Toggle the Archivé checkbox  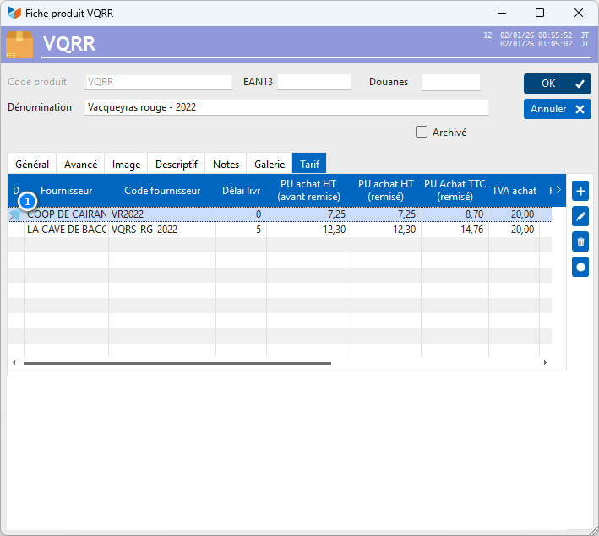422,132
